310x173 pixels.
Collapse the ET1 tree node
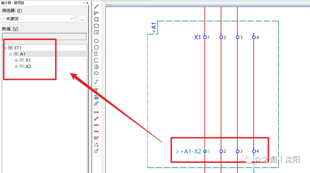(5, 48)
